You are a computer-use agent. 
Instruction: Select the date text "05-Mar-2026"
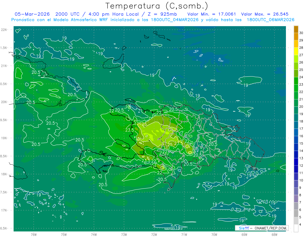pos(33,14)
